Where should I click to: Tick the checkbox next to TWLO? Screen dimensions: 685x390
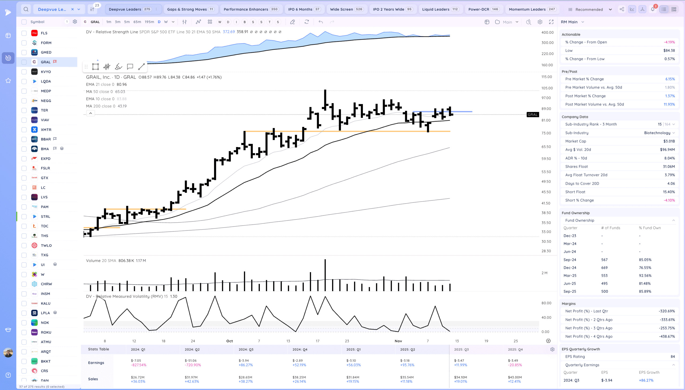24,245
